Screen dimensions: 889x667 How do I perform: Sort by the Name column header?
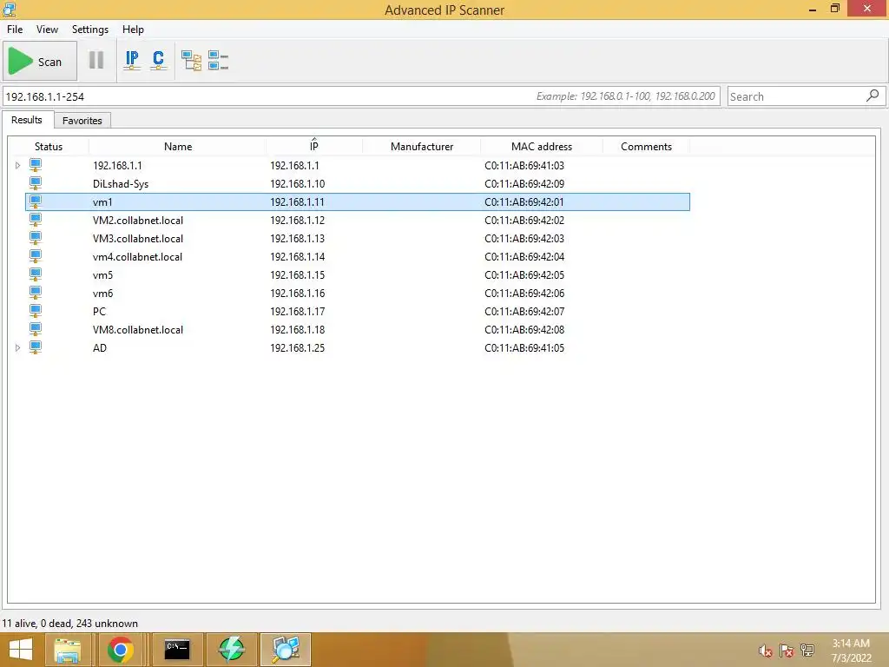click(177, 146)
